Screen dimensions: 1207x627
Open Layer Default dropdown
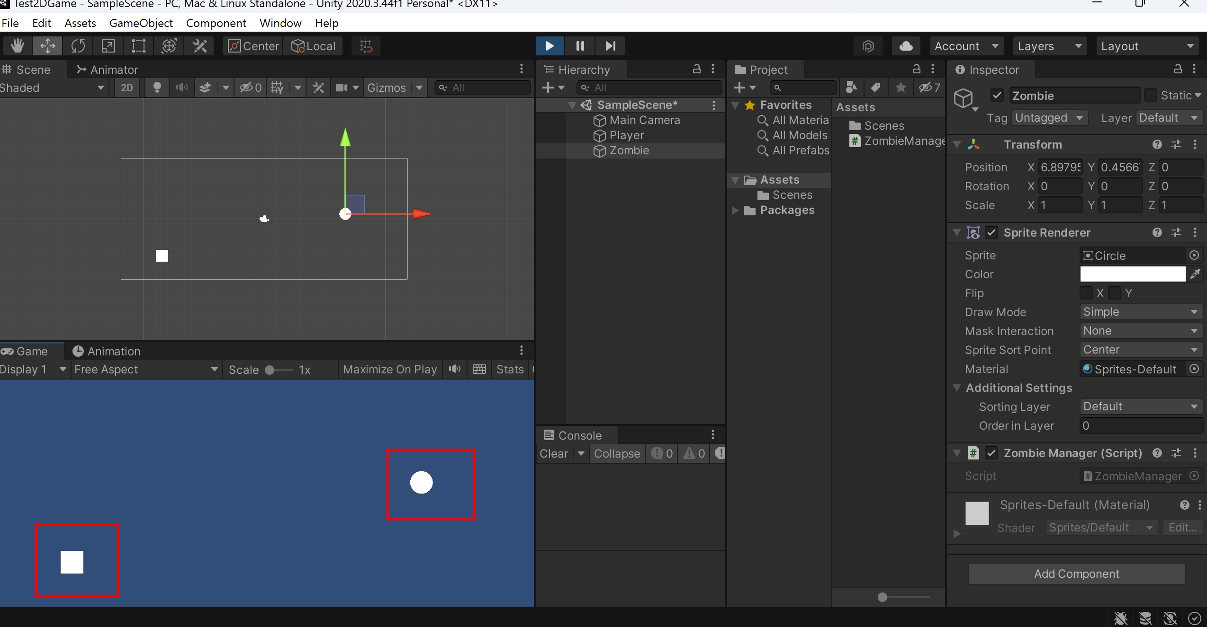pos(1169,118)
